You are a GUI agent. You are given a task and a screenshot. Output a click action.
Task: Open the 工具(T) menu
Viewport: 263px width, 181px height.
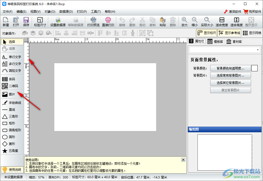coord(96,12)
